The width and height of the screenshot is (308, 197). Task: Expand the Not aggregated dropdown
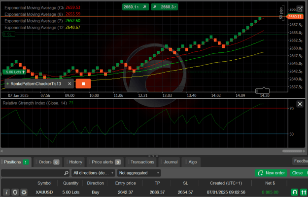click(x=139, y=173)
